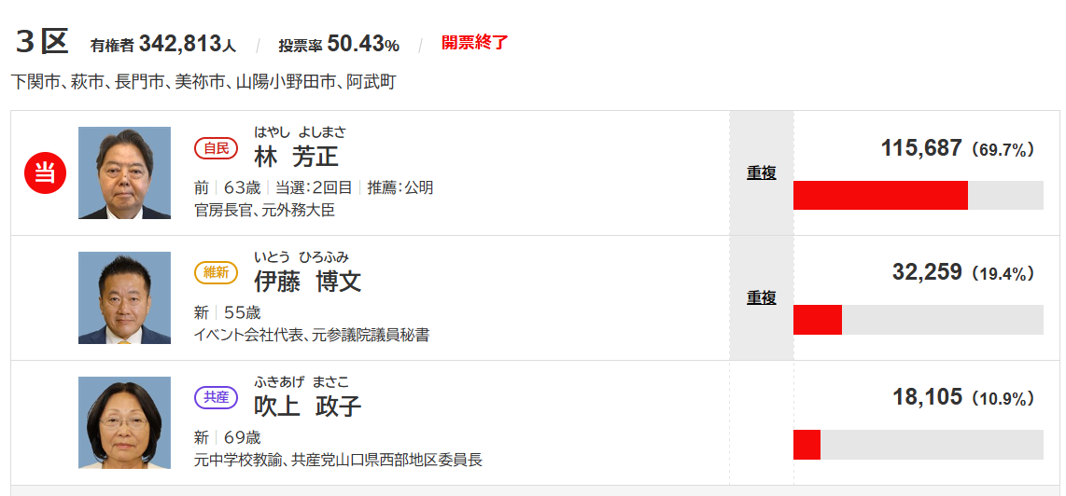
Task: Select candidate name 林 芳正
Action: pyautogui.click(x=296, y=156)
